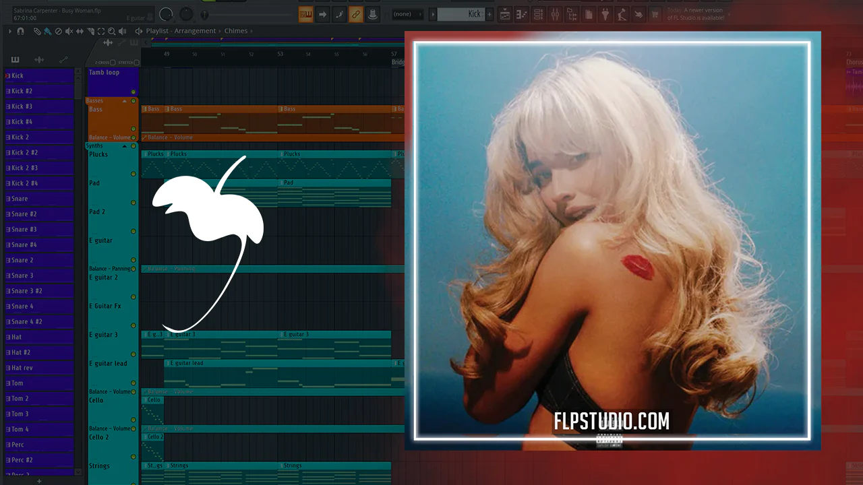Open the Playlist view icon

[x=505, y=14]
